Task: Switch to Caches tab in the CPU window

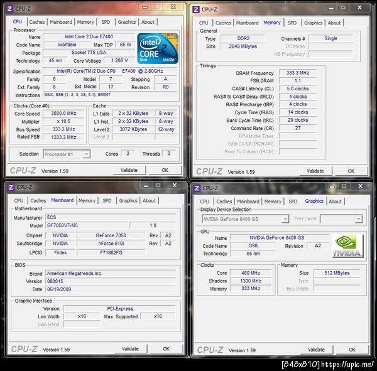Action: [x=37, y=22]
